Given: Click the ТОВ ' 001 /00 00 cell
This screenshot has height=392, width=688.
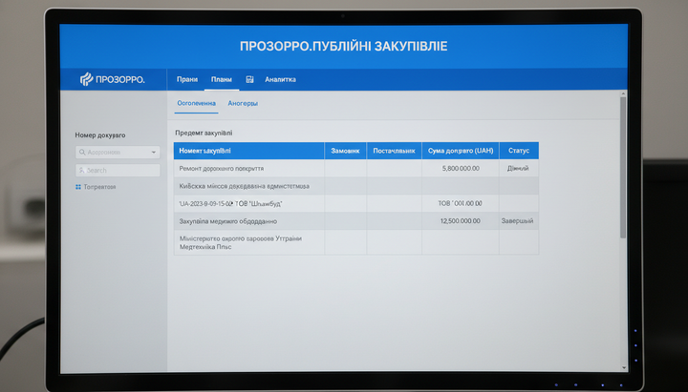Looking at the screenshot, I should pyautogui.click(x=461, y=204).
